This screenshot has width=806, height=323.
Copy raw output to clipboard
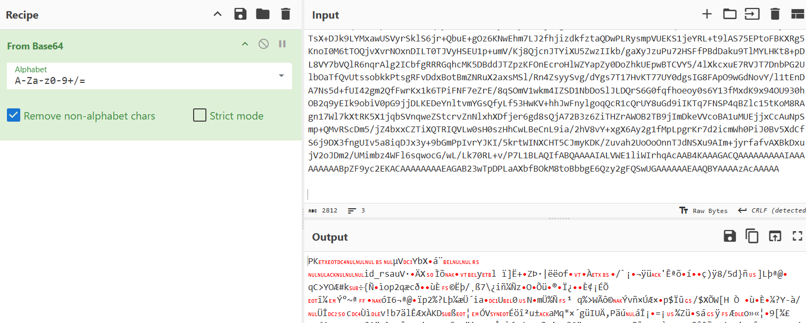click(752, 236)
